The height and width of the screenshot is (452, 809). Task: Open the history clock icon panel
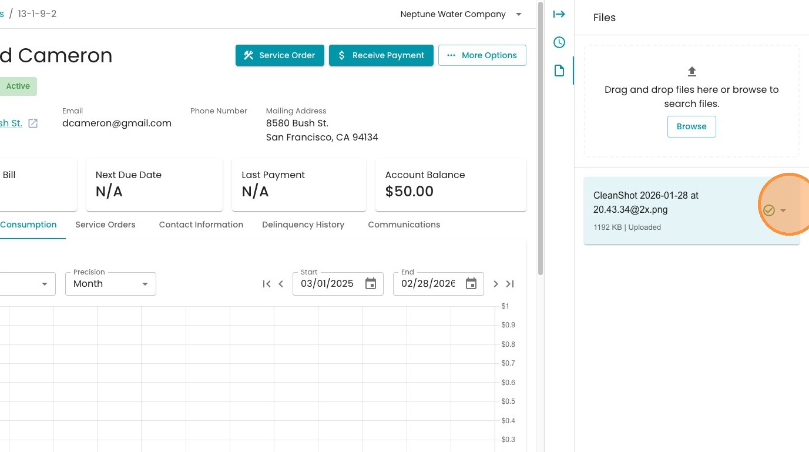pyautogui.click(x=559, y=42)
